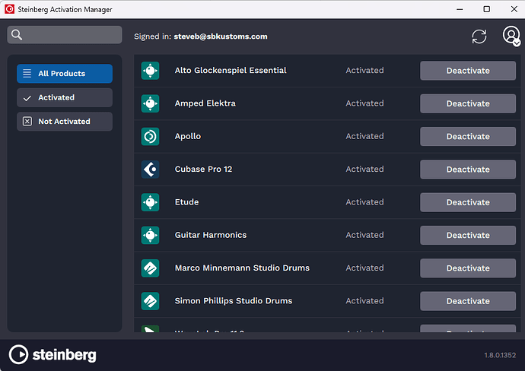Click the signed-in email address

(x=221, y=36)
